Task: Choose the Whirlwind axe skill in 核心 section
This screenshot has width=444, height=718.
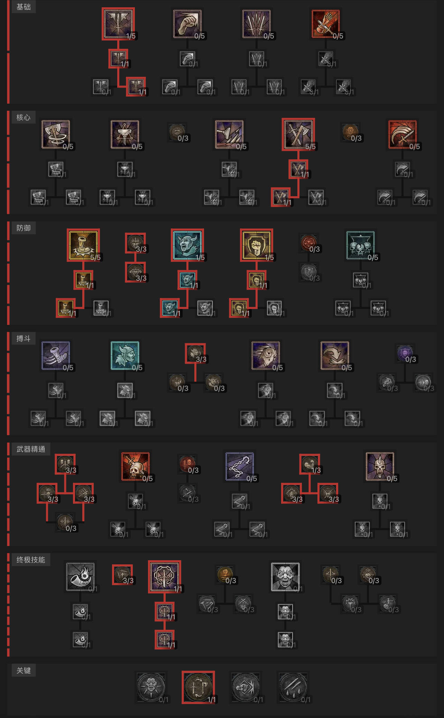Action: [56, 135]
